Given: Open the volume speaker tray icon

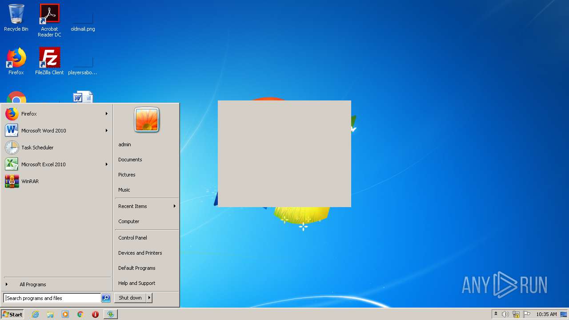Looking at the screenshot, I should (x=505, y=314).
